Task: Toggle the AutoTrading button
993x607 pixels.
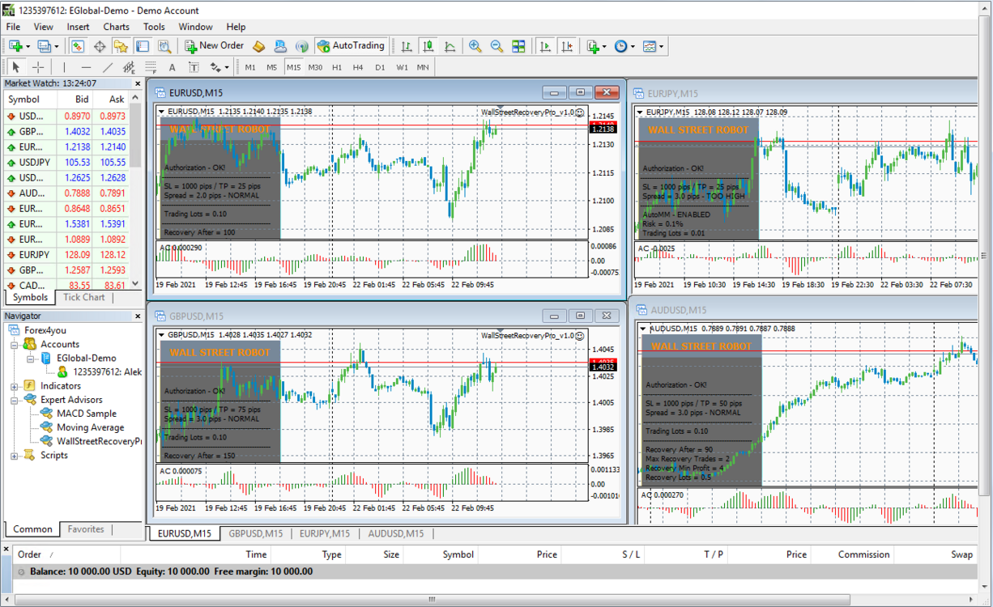Action: point(352,46)
